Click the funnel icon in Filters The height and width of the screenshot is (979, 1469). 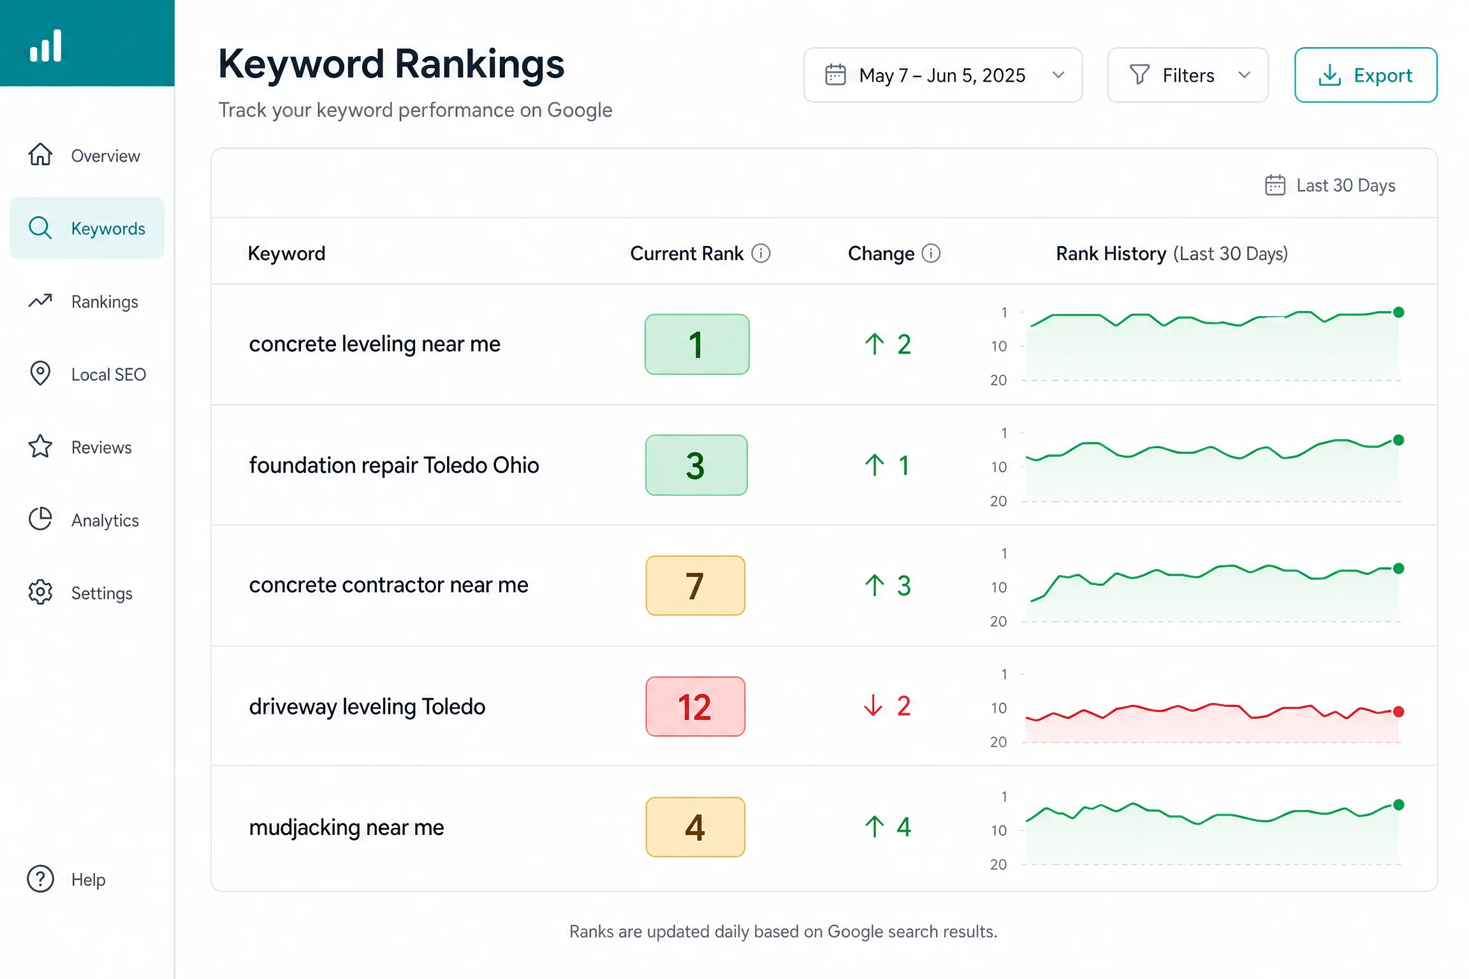1139,75
